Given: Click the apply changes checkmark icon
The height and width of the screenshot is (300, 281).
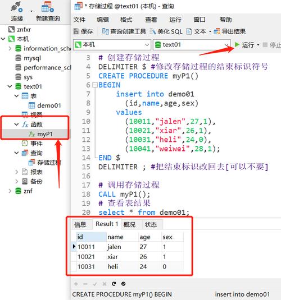Looking at the screenshot, I should coord(95,284).
